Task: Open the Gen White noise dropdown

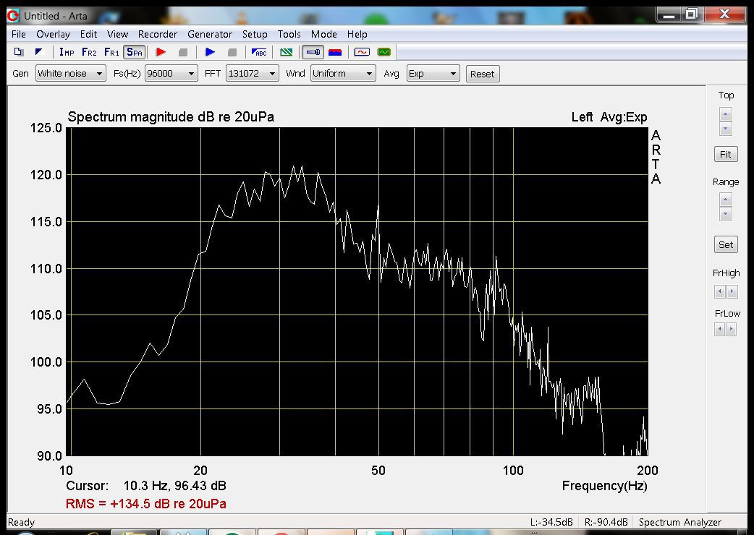Action: (x=71, y=74)
